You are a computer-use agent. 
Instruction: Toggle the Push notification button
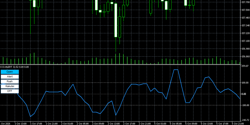point(10,82)
